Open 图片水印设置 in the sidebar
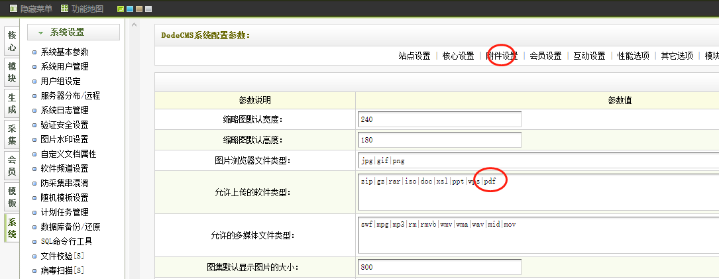 (64, 139)
